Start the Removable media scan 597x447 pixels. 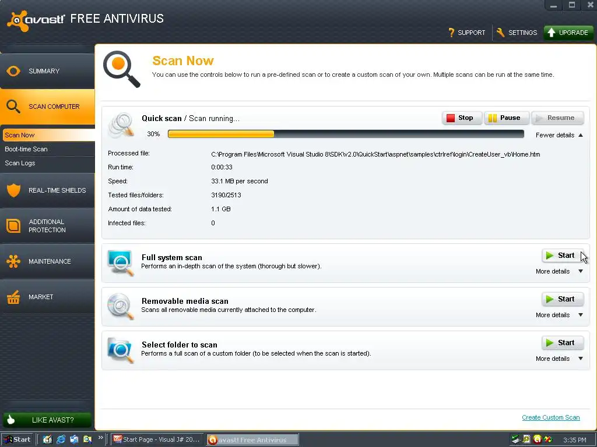pyautogui.click(x=563, y=299)
